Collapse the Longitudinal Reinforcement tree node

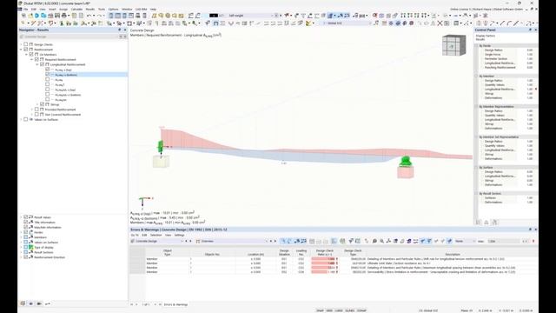[x=36, y=64]
